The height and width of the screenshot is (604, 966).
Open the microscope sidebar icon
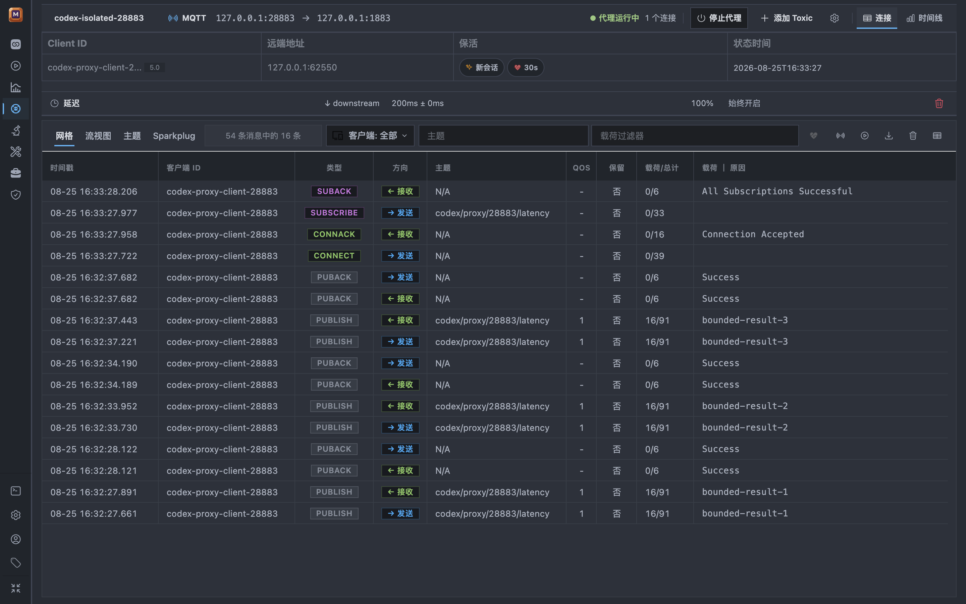15,130
